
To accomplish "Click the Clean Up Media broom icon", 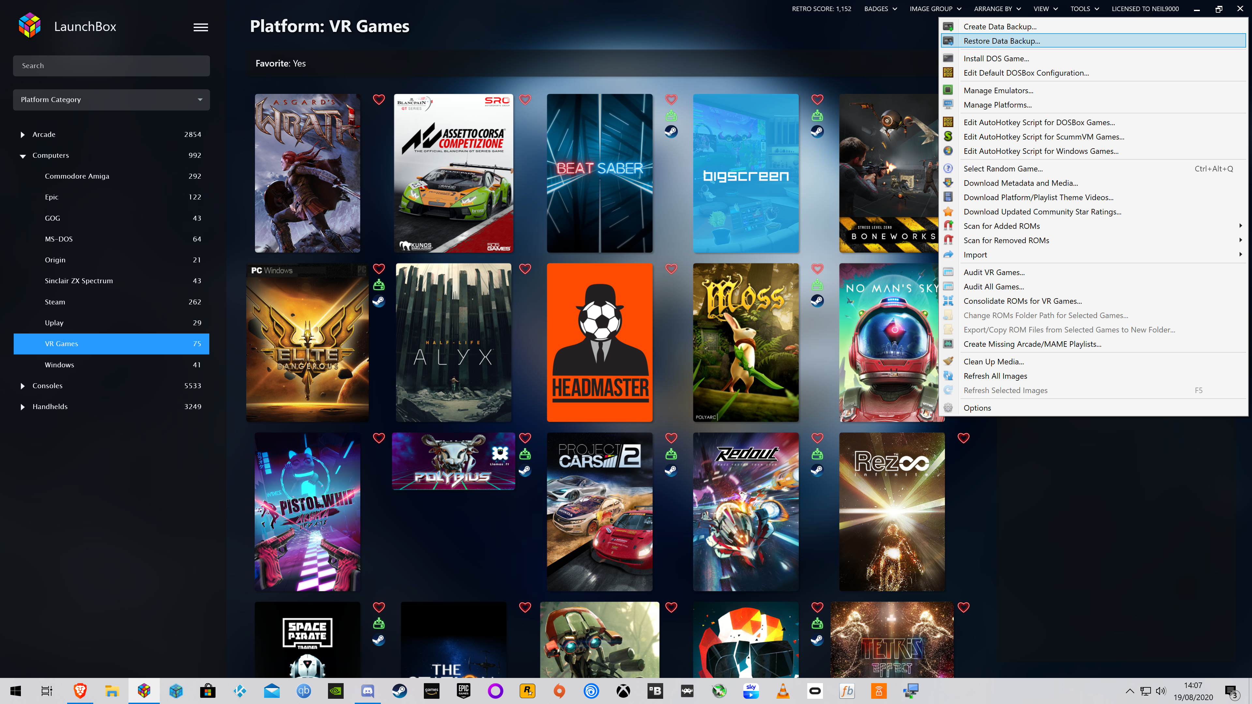I will [x=948, y=361].
